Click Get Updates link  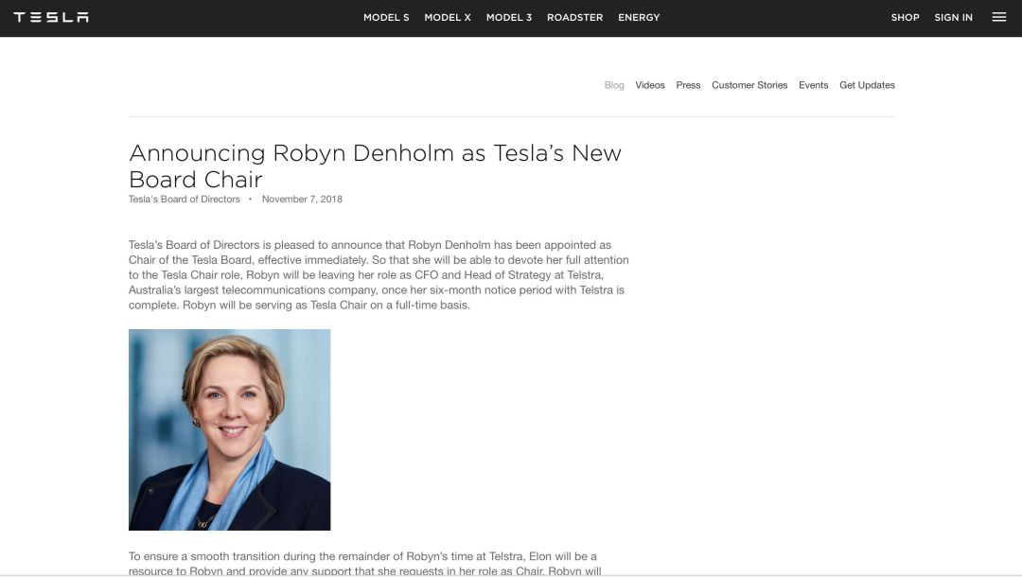pos(867,85)
